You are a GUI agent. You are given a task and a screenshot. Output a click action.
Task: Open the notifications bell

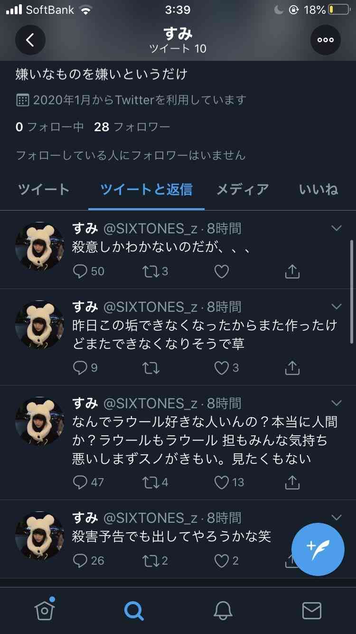coord(223,610)
